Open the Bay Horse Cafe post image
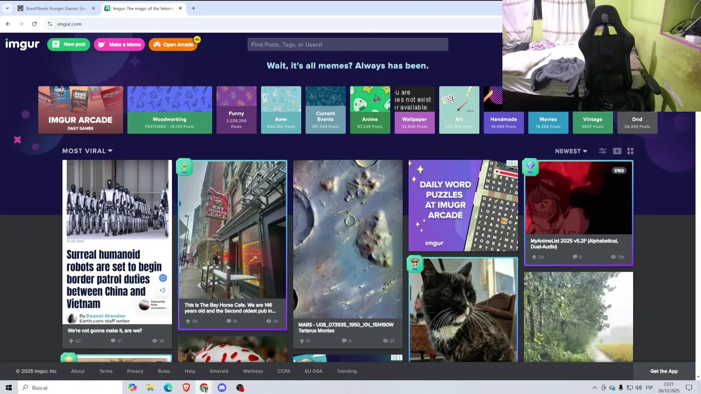This screenshot has width=701, height=394. tap(232, 230)
